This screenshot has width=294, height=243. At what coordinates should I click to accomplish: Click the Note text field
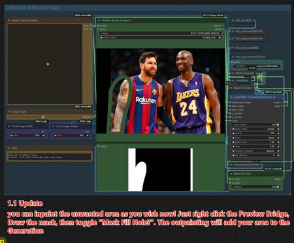point(50,156)
